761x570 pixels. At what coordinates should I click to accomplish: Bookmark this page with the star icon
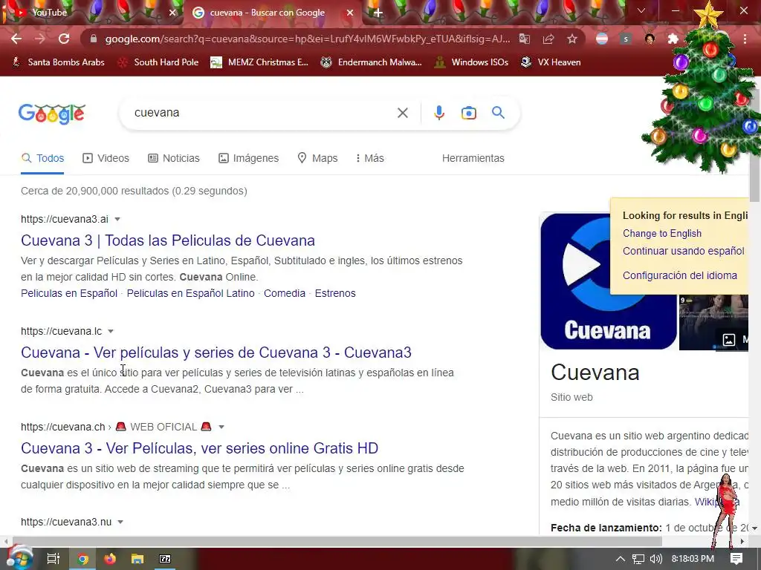tap(572, 39)
